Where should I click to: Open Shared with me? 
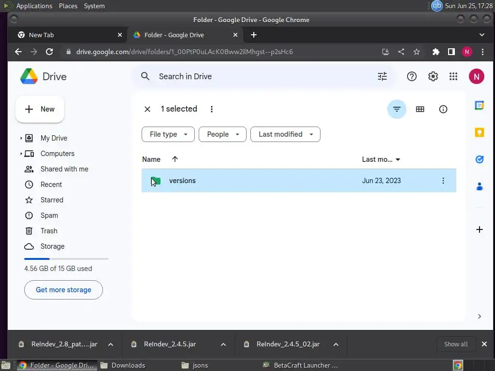tap(64, 169)
